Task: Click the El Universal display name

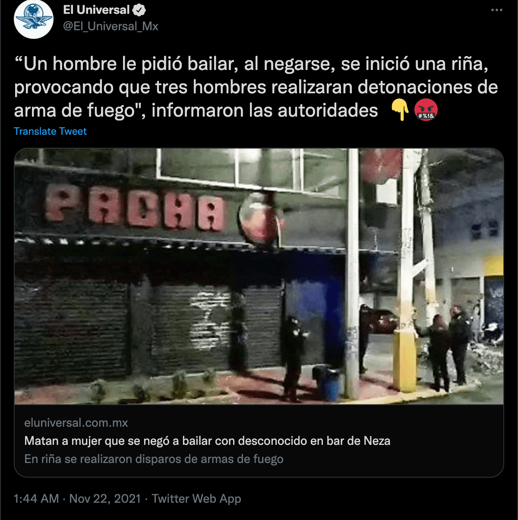Action: (96, 10)
